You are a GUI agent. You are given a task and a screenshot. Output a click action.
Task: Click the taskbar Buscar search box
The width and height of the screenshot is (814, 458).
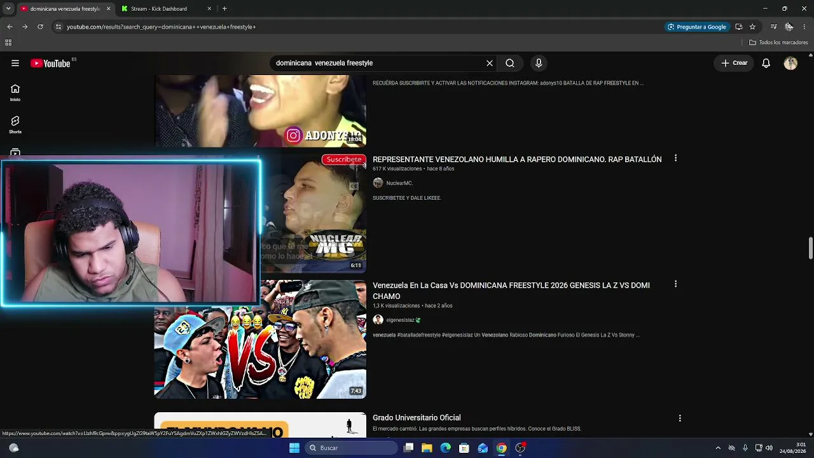click(x=351, y=448)
